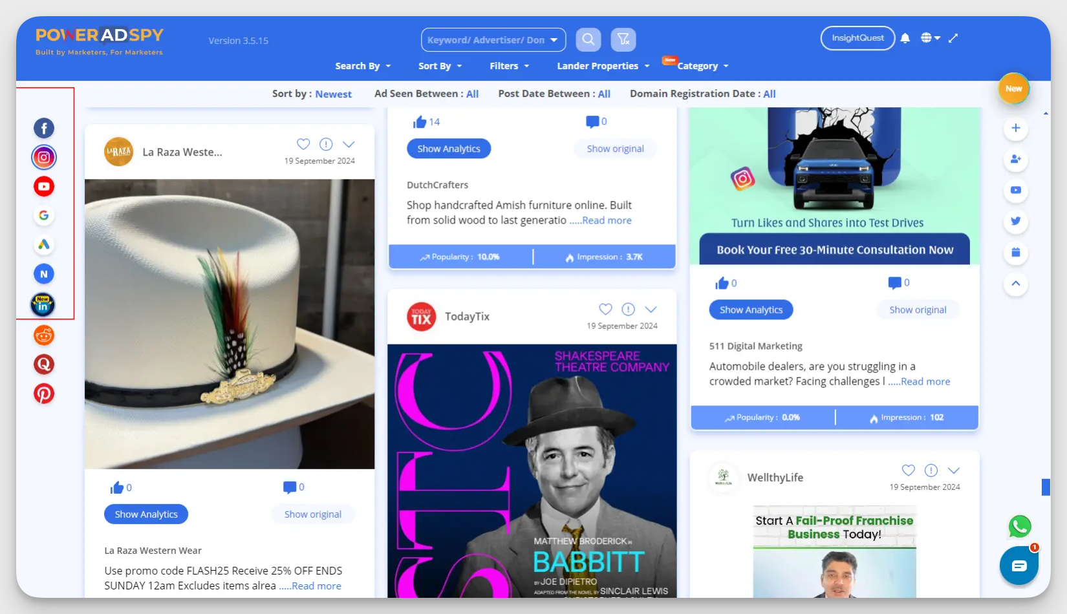Click Show Analytics on the La Raza ad
Viewport: 1067px width, 614px height.
click(x=146, y=514)
